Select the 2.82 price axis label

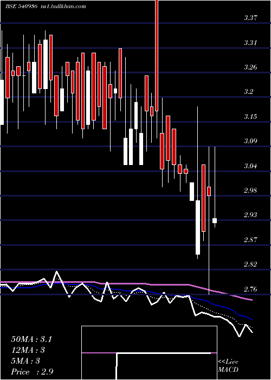250,264
